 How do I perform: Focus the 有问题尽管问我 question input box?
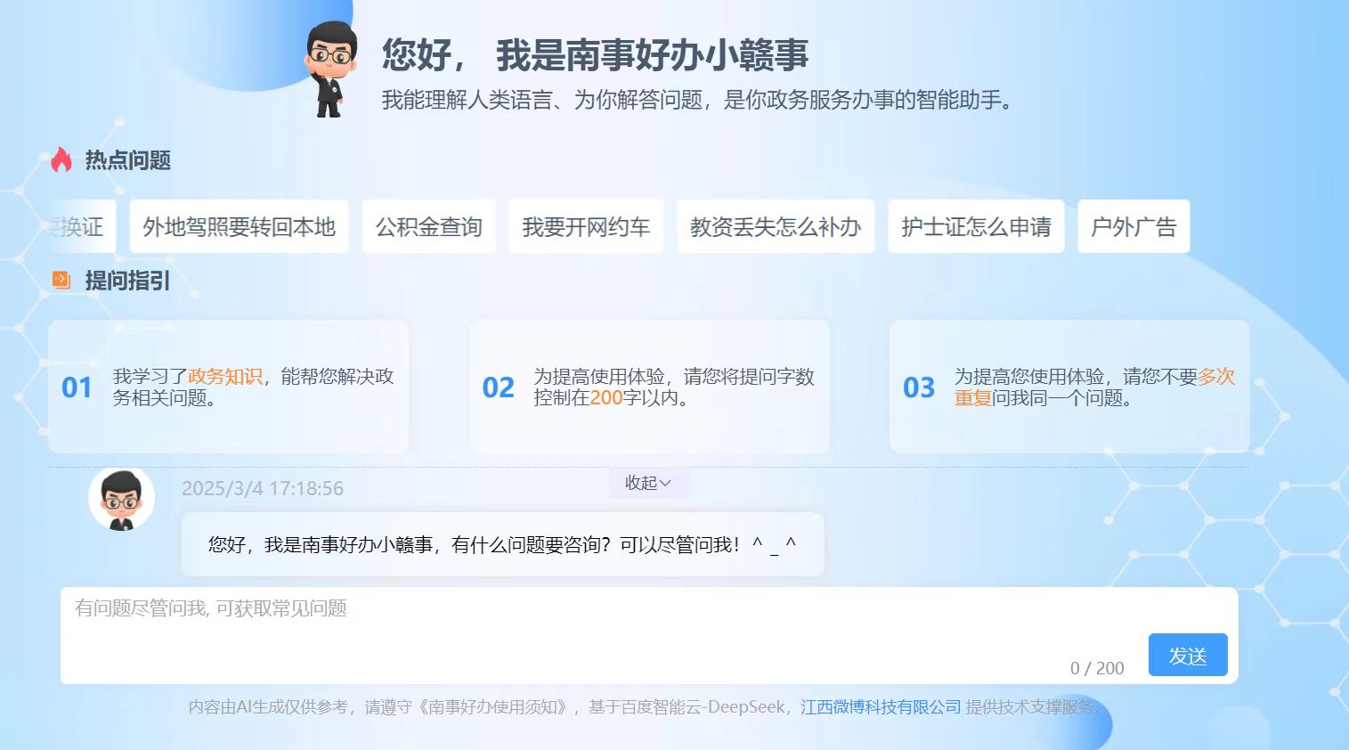(x=649, y=635)
